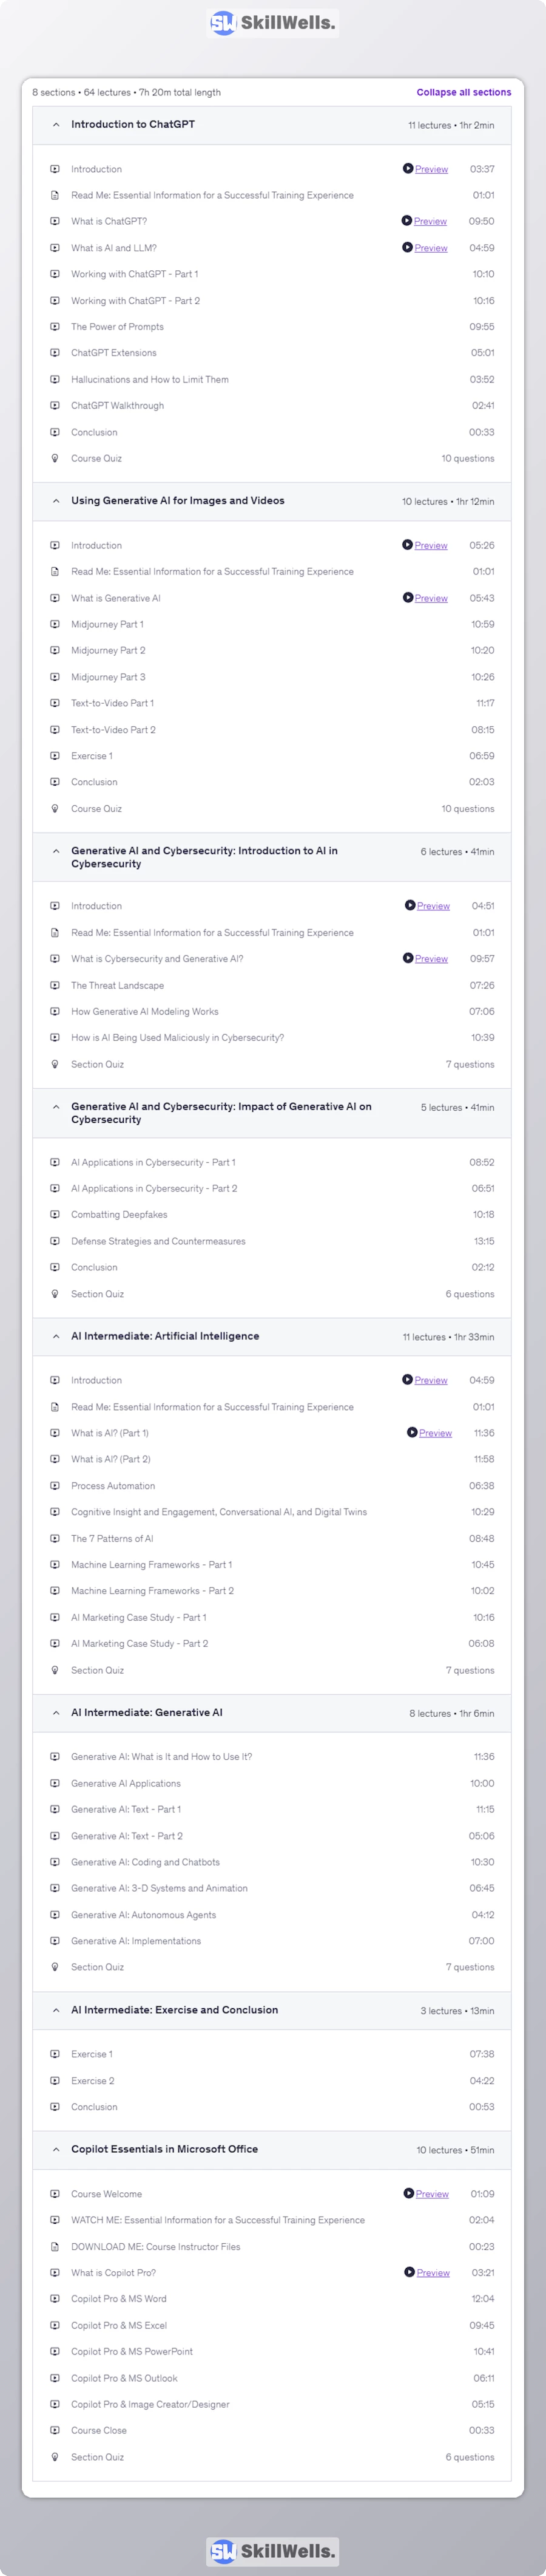Click the lightbulb icon of the Copilot Essentials Section Quiz
Image resolution: width=546 pixels, height=2576 pixels.
click(55, 2457)
